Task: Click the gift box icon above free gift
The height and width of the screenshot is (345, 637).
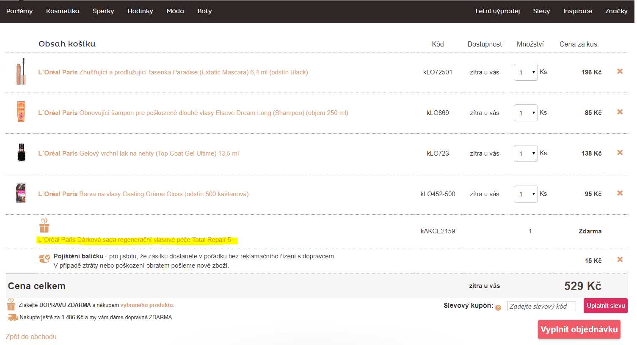Action: click(44, 226)
